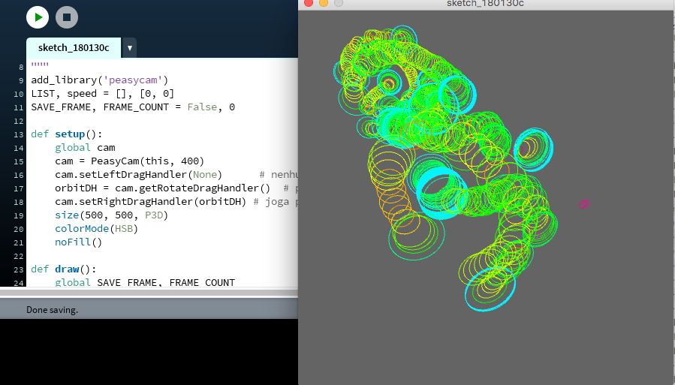Image resolution: width=675 pixels, height=385 pixels.
Task: Click the noFill() code line
Action: [x=78, y=242]
